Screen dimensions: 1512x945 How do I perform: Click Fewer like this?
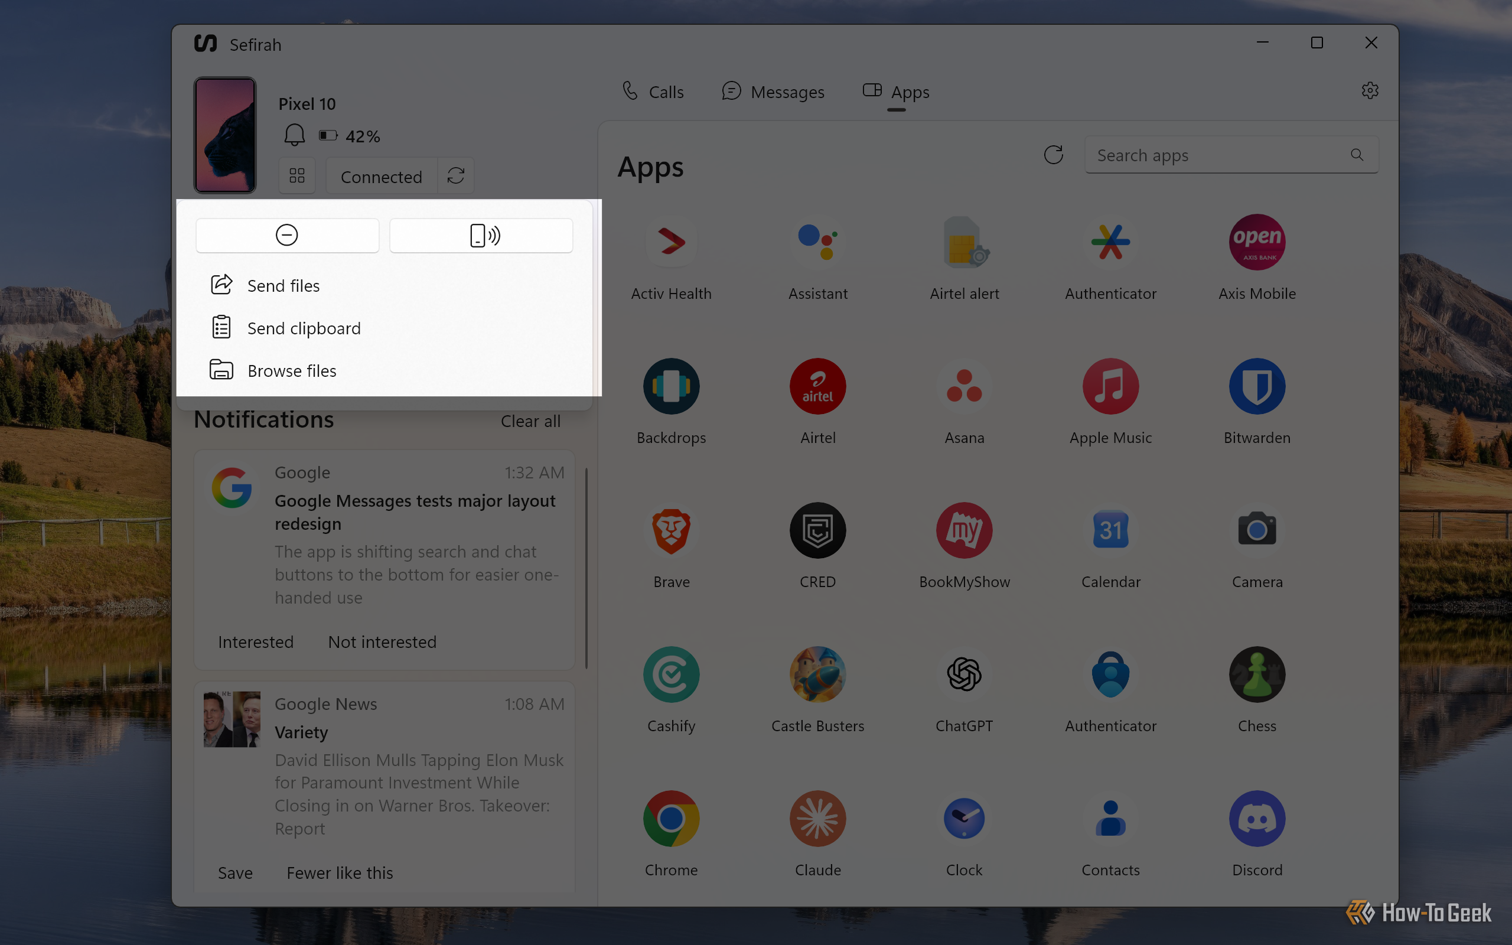[x=339, y=872]
